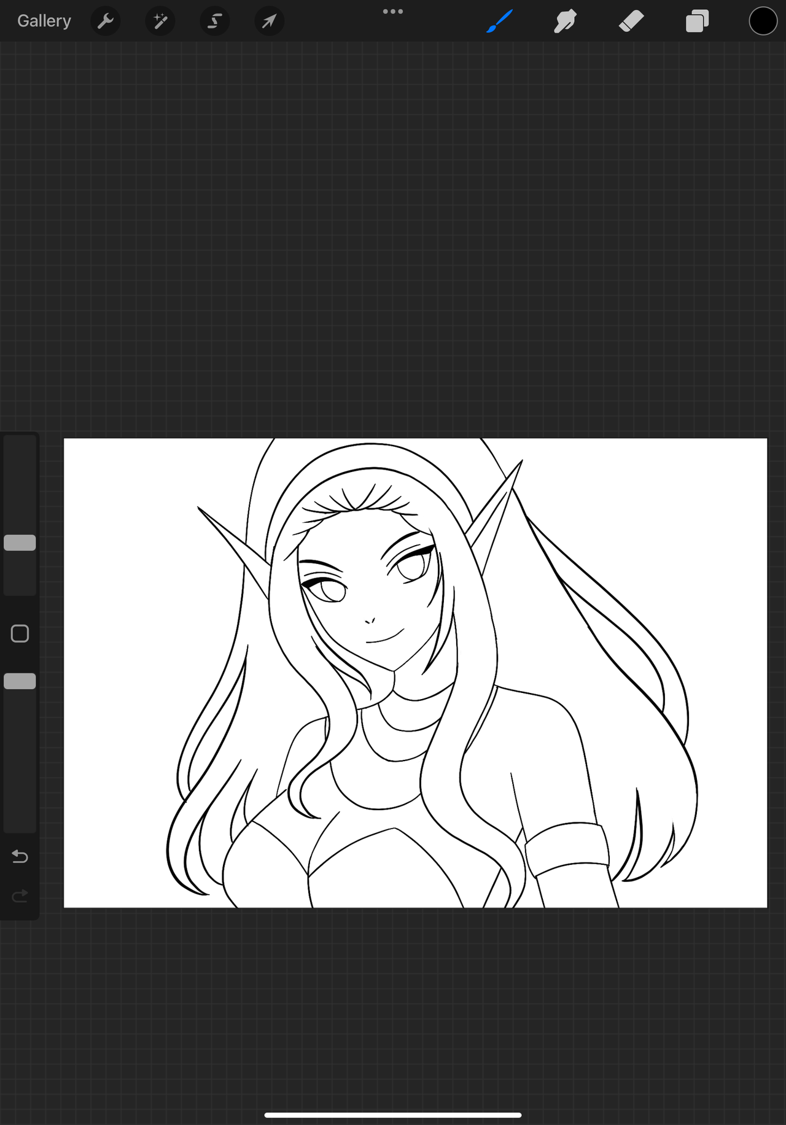Select the Brush tool
Viewport: 786px width, 1125px height.
click(499, 21)
